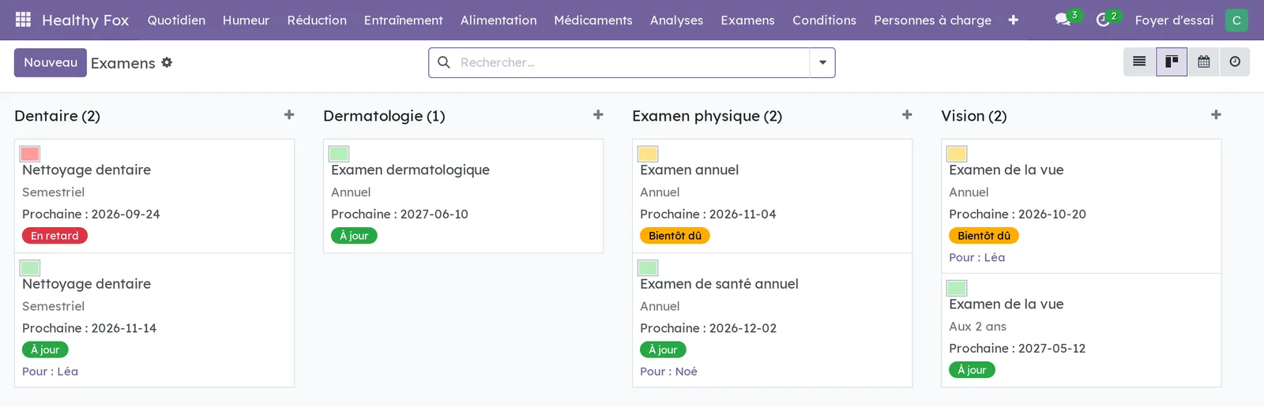1264x407 pixels.
Task: Switch to kanban view
Action: click(x=1172, y=62)
